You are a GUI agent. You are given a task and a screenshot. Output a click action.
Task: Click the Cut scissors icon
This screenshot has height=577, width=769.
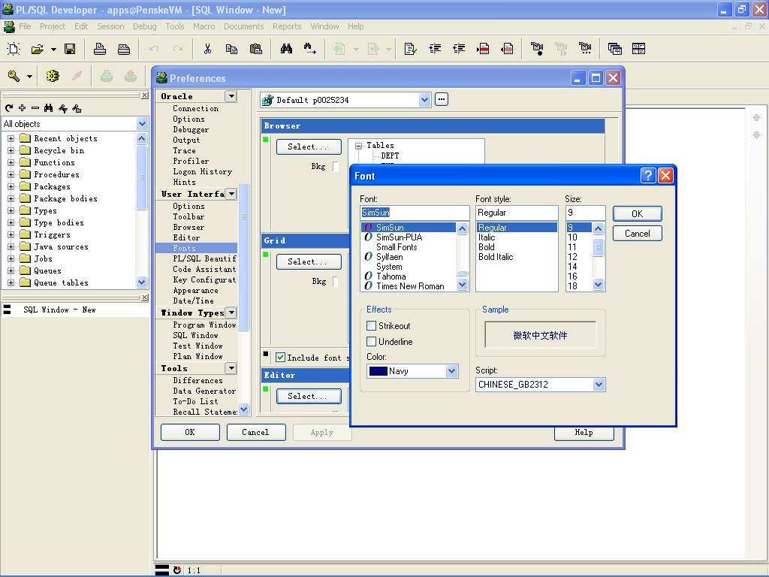tap(207, 49)
